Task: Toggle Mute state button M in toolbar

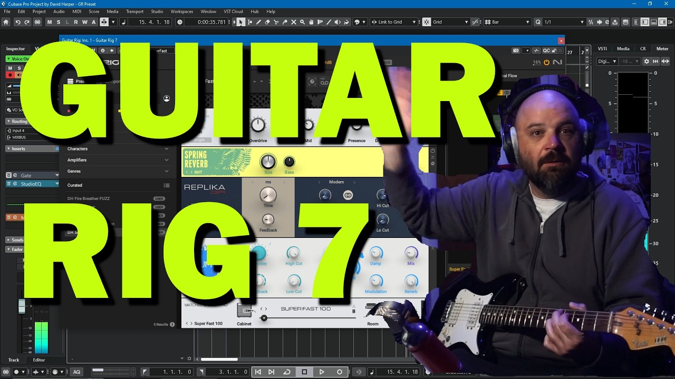Action: point(50,22)
